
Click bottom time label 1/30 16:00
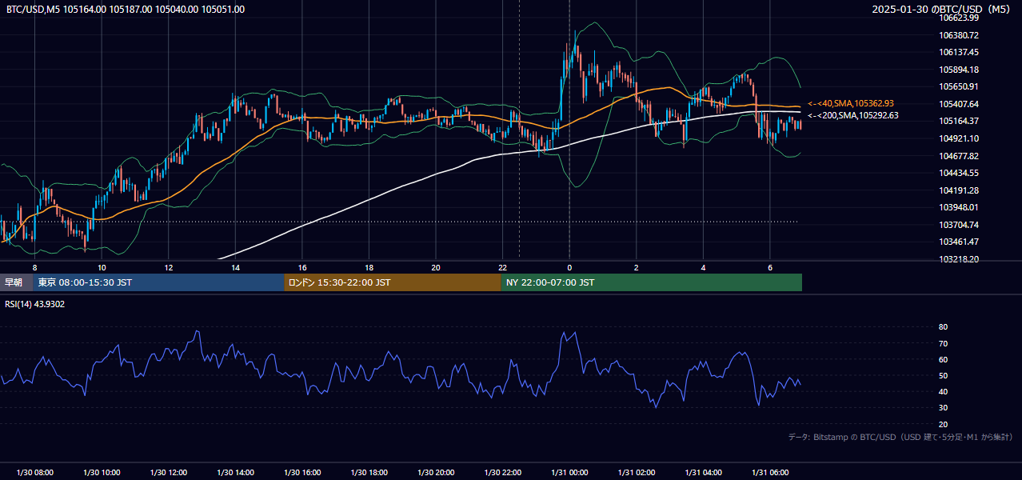302,473
